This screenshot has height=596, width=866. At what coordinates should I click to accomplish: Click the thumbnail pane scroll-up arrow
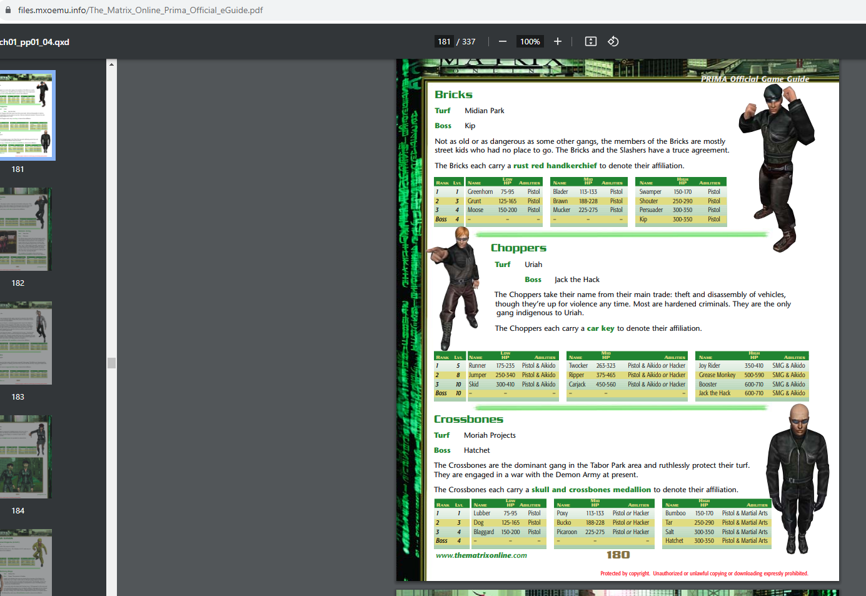tap(111, 64)
